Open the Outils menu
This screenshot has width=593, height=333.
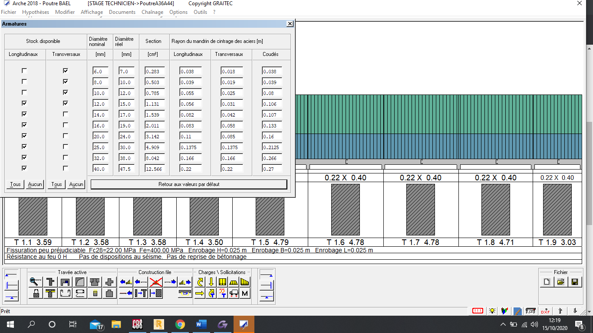[x=200, y=12]
